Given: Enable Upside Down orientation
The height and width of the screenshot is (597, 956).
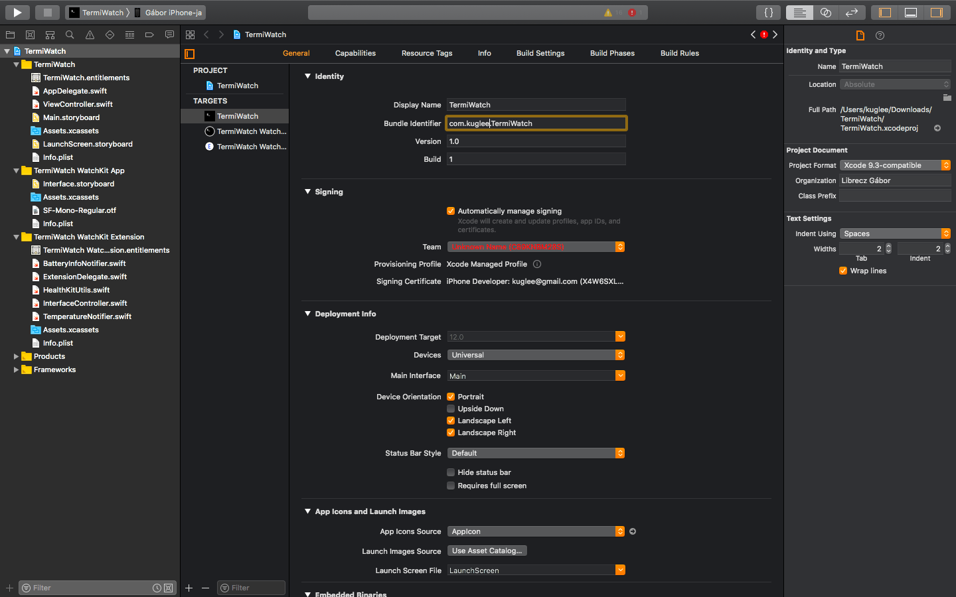Looking at the screenshot, I should 451,409.
